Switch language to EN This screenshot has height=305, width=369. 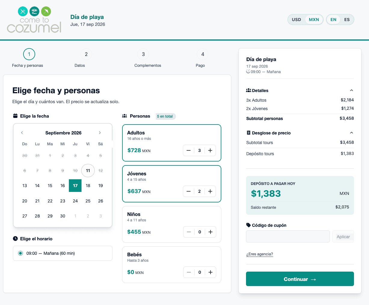334,20
